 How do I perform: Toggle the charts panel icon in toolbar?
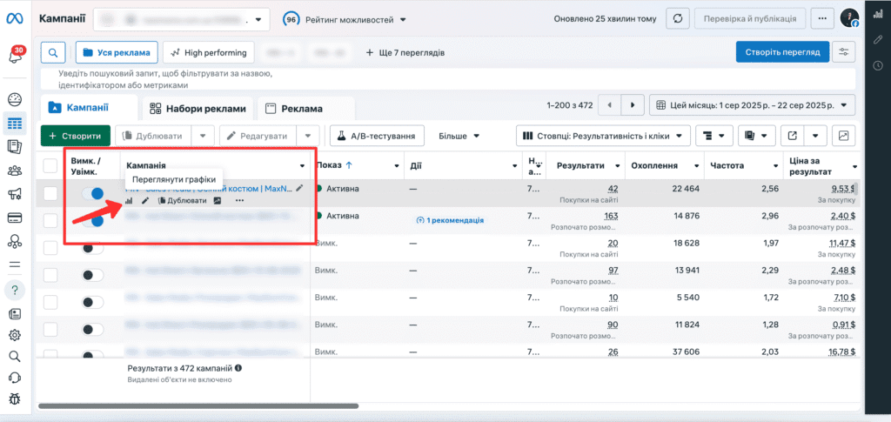pyautogui.click(x=844, y=136)
